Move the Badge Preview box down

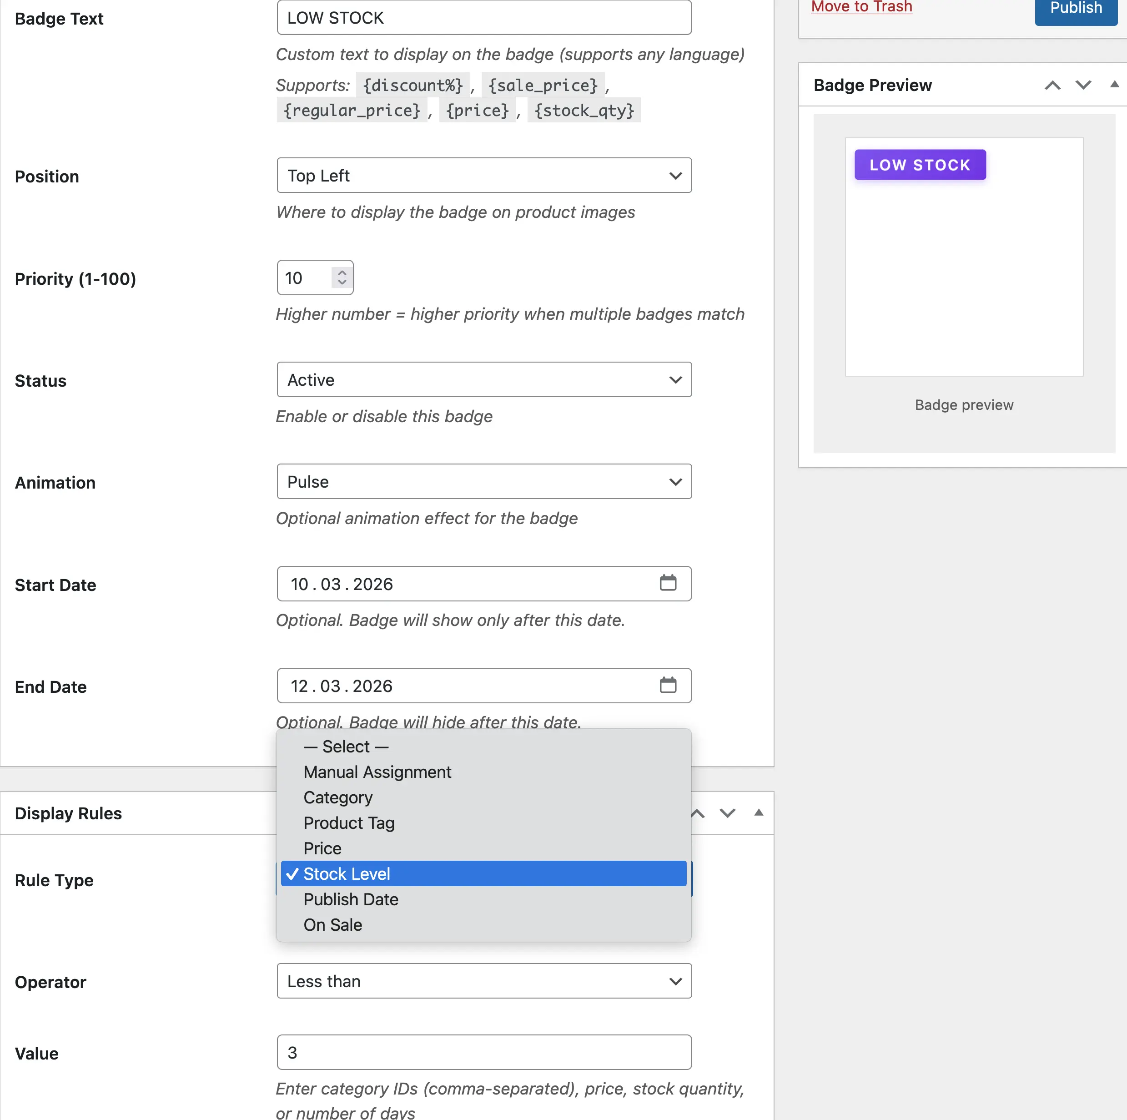[1083, 85]
